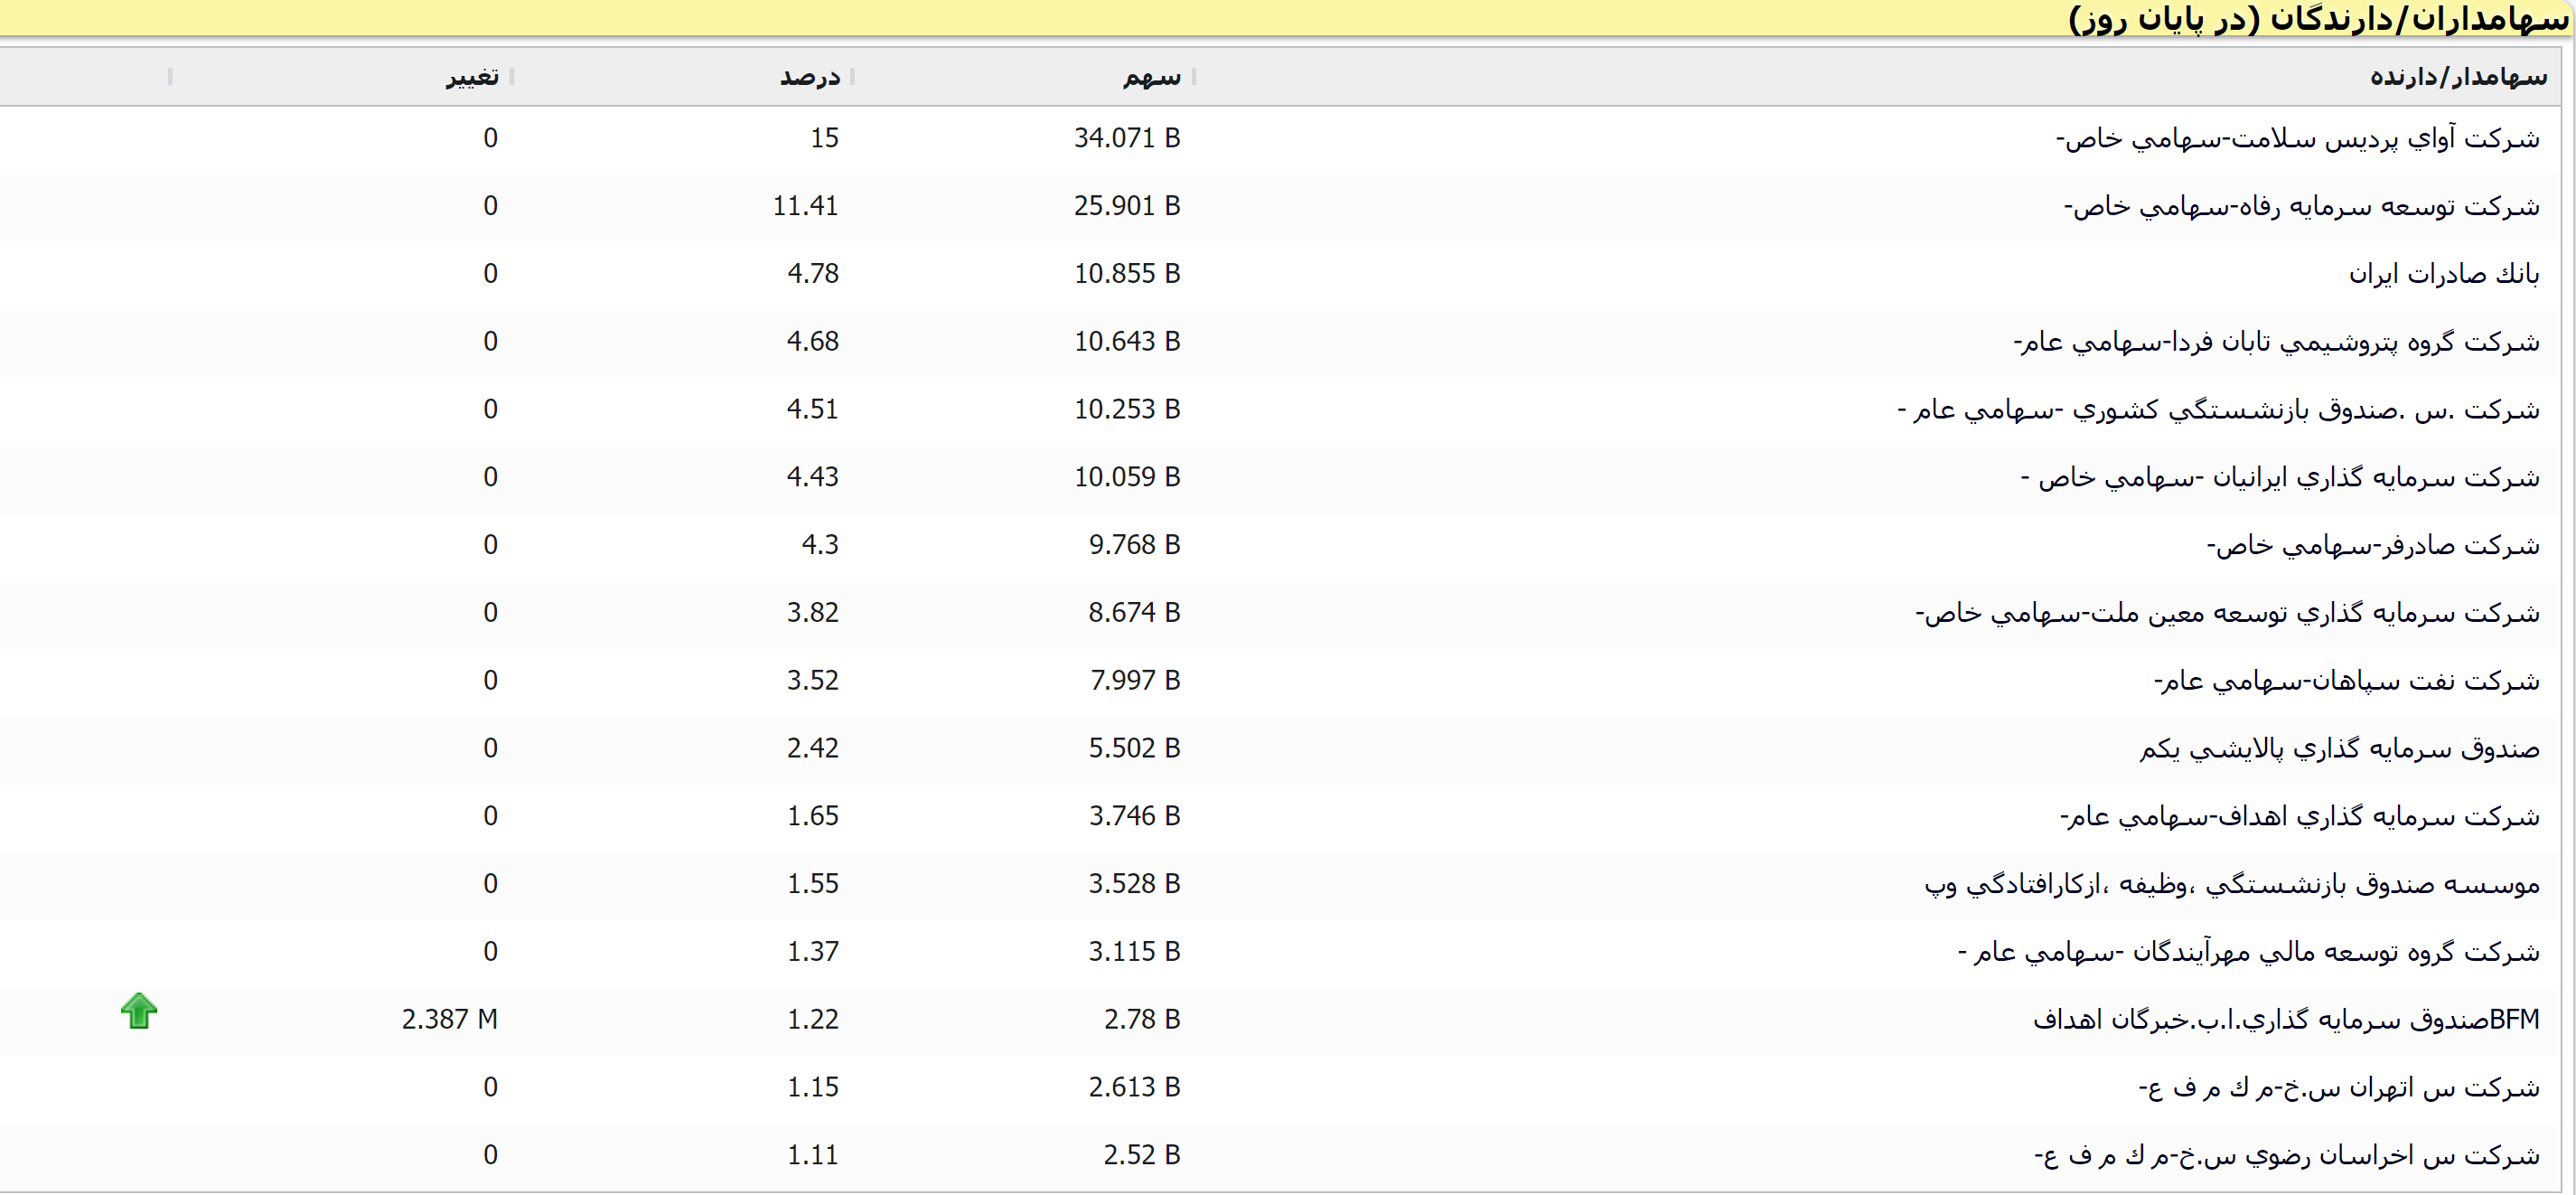Screen dimensions: 2576x1195
Task: Select شركت سرمايه گذاري اهداف row
Action: [x=2299, y=815]
